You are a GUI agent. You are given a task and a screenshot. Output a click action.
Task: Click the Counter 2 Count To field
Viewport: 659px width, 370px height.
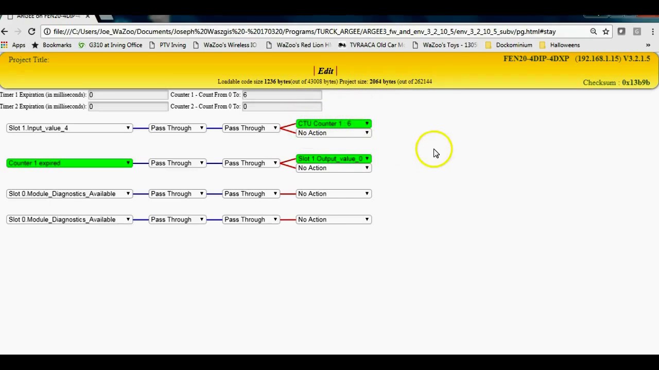point(282,106)
